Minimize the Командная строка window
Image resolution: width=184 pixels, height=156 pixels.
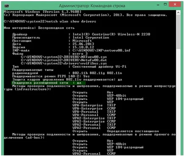click(x=158, y=5)
